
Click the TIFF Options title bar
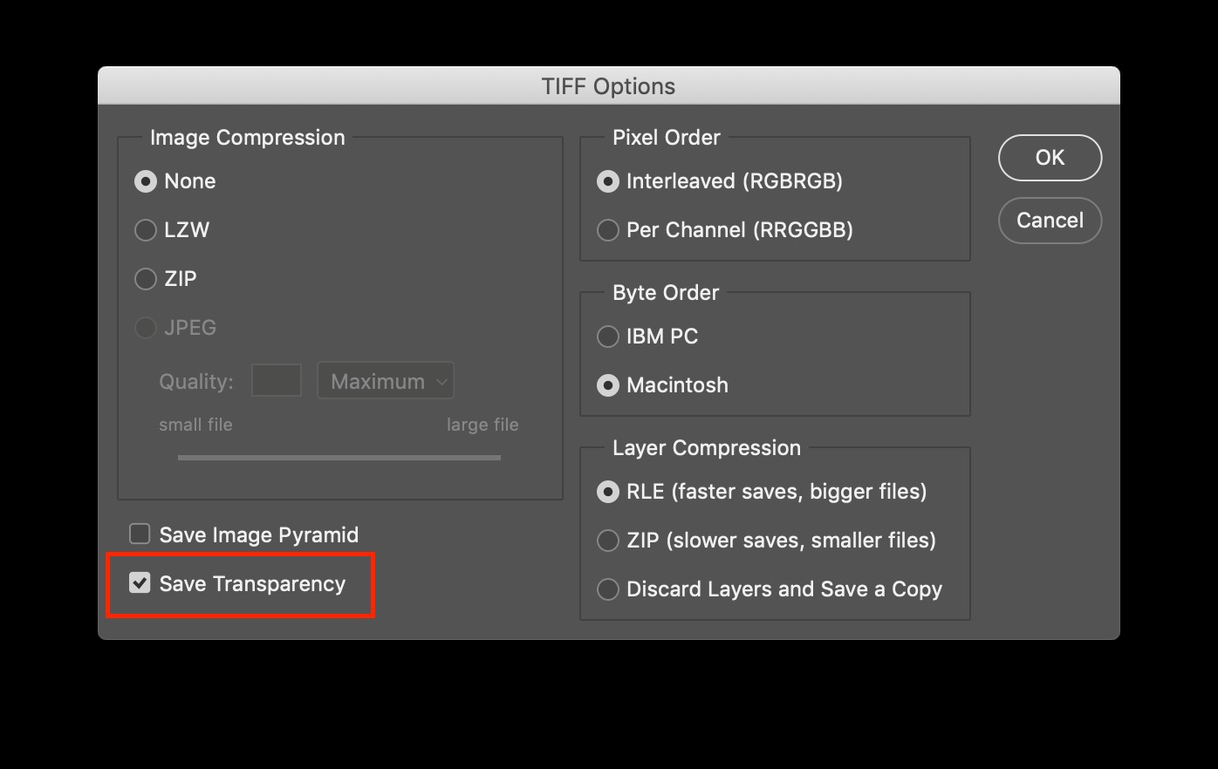(x=609, y=85)
